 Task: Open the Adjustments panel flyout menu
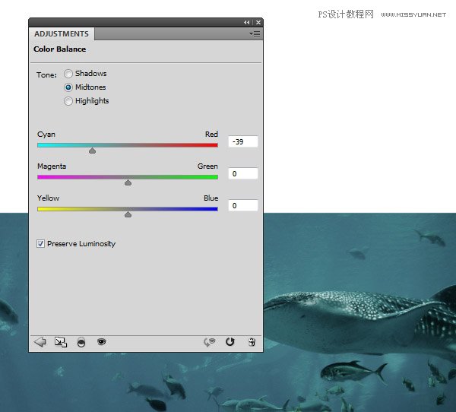pyautogui.click(x=255, y=34)
